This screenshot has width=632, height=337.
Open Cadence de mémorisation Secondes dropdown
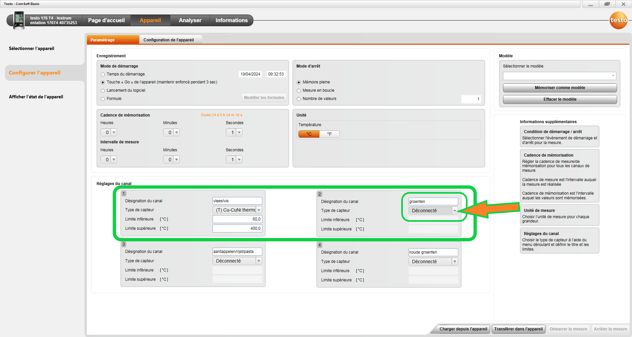(239, 133)
